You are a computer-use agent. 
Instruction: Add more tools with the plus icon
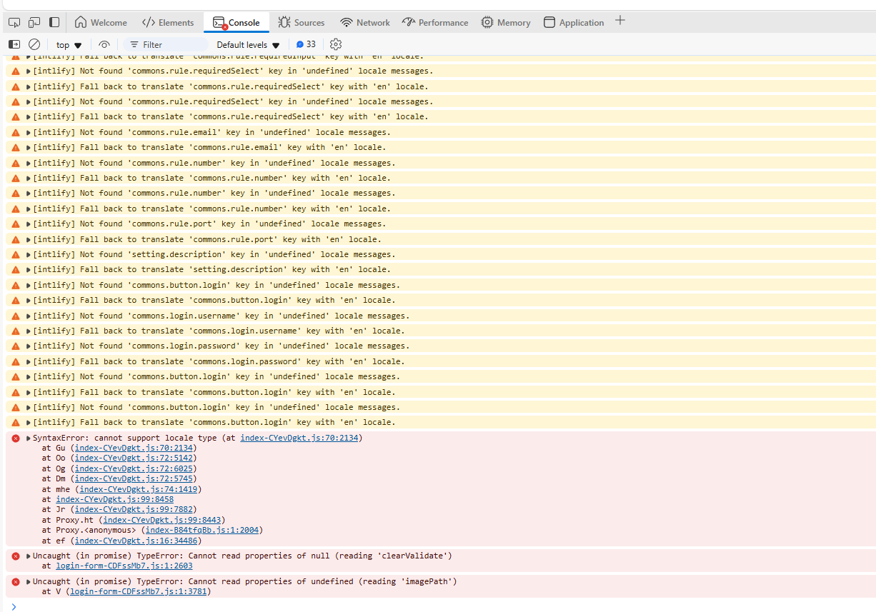pyautogui.click(x=620, y=21)
